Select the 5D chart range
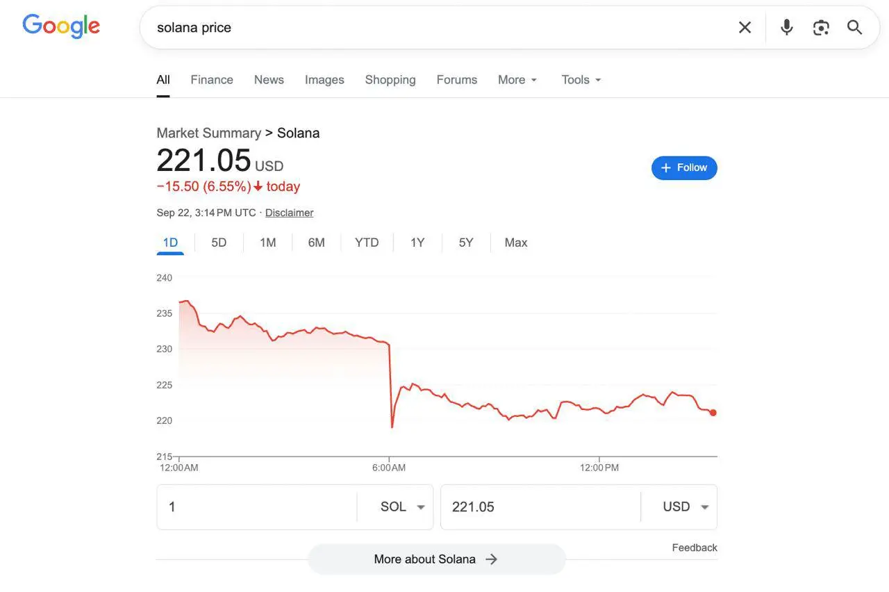This screenshot has width=889, height=592. coord(219,242)
